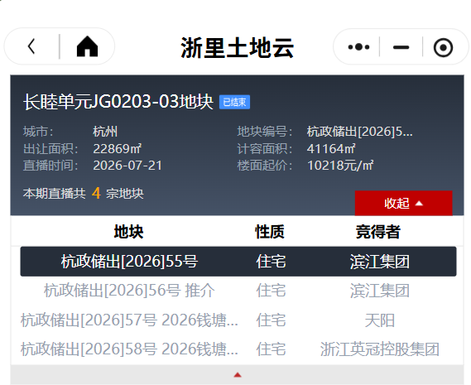
Task: Select the 杭政储出[2026]56号 推介 row
Action: pos(238,291)
